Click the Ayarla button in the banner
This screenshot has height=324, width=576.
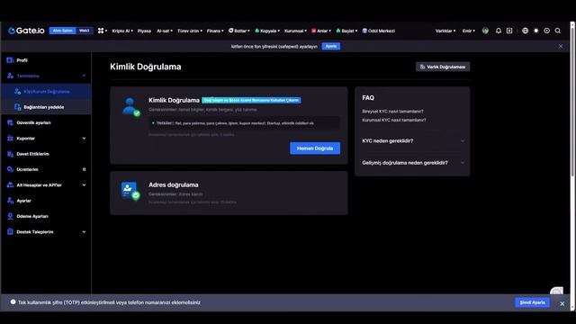[x=331, y=46]
